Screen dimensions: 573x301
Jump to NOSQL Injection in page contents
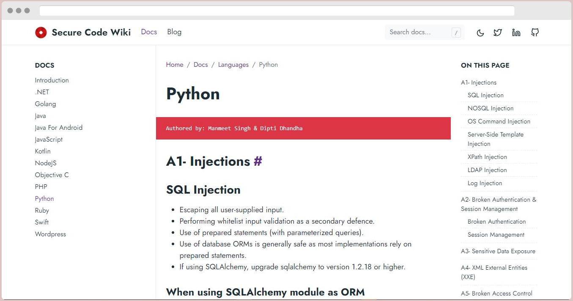tap(491, 109)
